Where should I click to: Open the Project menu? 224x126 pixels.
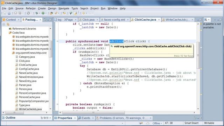pyautogui.click(x=94, y=8)
